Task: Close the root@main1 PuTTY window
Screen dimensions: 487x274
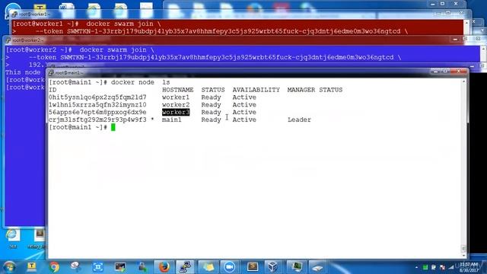Action: pos(459,71)
